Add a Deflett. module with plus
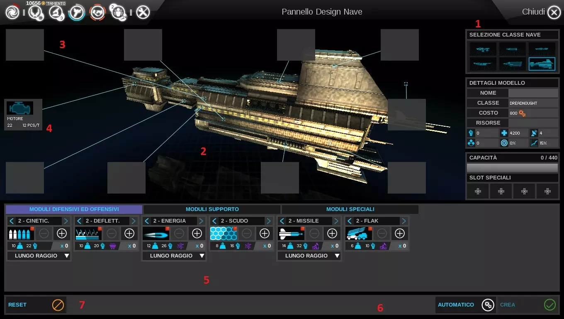The image size is (564, 319). 129,233
